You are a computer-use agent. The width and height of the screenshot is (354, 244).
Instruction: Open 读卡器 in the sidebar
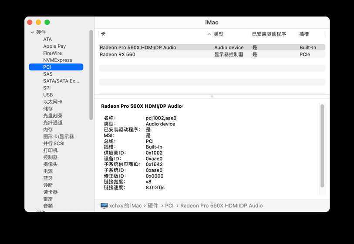(x=50, y=192)
